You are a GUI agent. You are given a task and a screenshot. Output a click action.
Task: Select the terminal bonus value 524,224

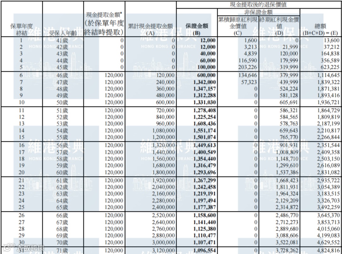(289, 89)
